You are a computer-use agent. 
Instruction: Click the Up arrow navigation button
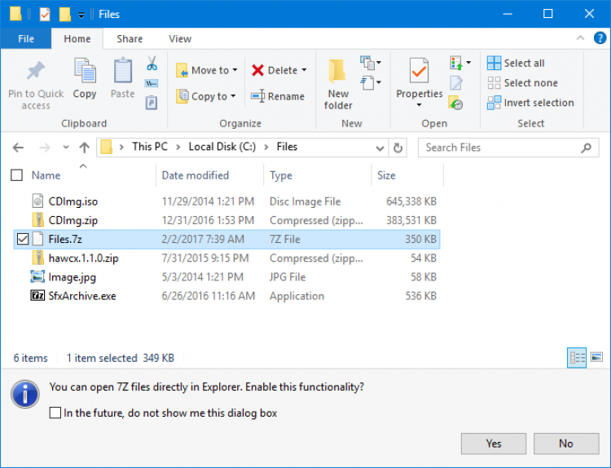click(x=84, y=148)
